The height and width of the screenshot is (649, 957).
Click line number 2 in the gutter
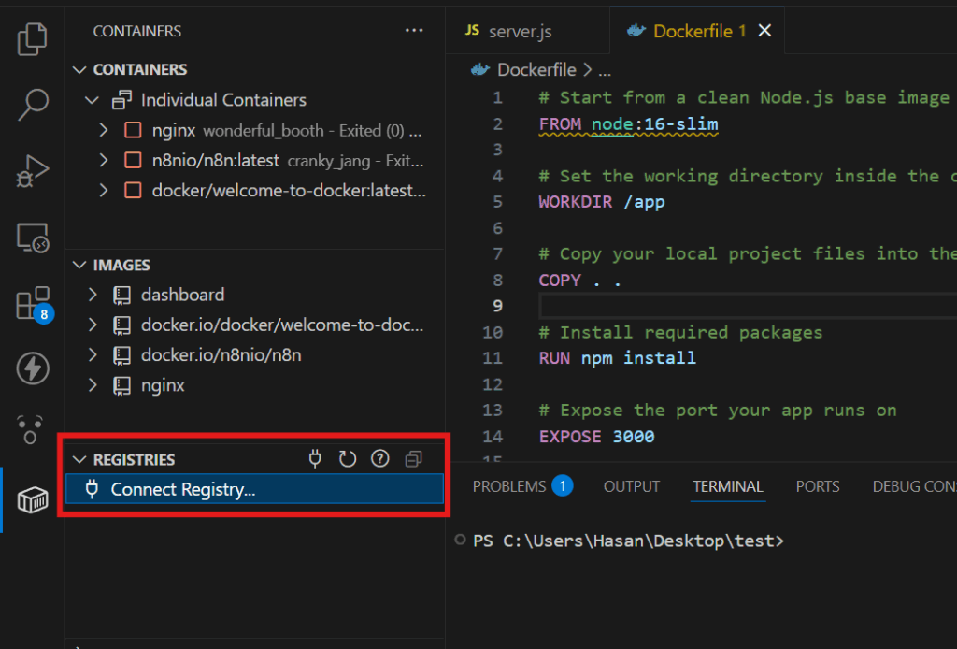coord(498,124)
